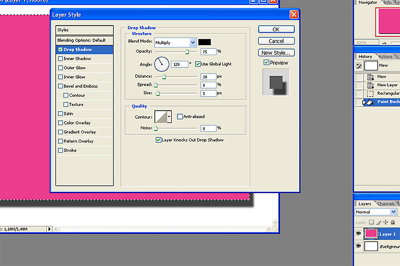Click the lock transparent pixels icon
The width and height of the screenshot is (400, 266).
(x=371, y=222)
